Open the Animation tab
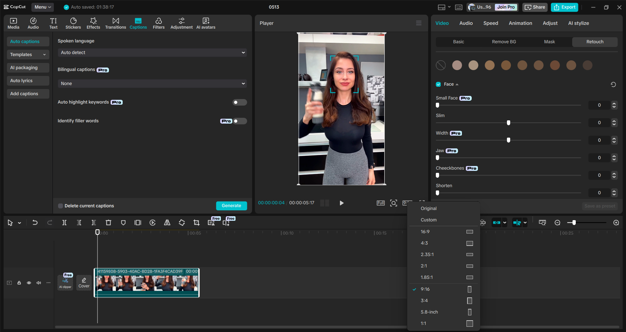The height and width of the screenshot is (332, 626). pyautogui.click(x=520, y=23)
